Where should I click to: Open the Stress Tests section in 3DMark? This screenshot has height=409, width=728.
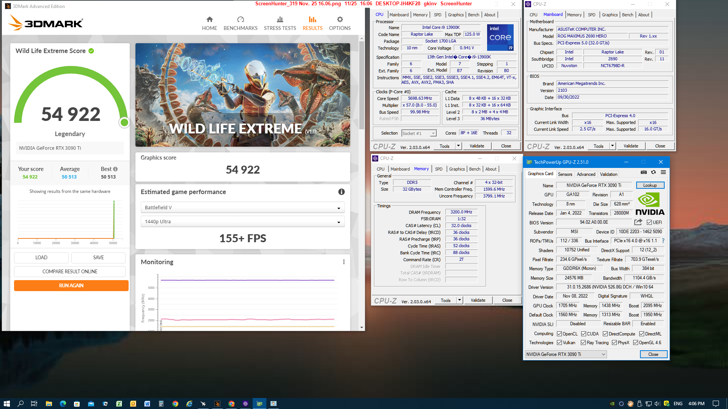[280, 24]
